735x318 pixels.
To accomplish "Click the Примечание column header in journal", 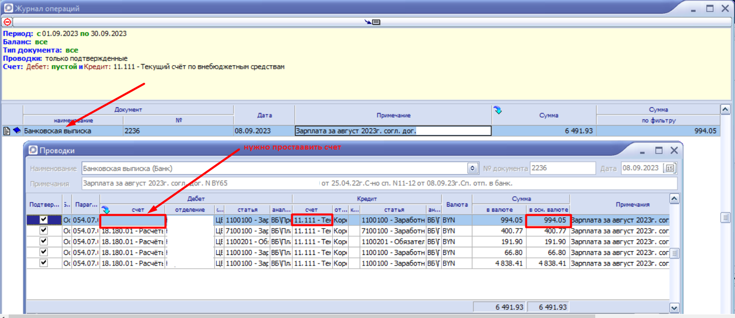I will (393, 115).
